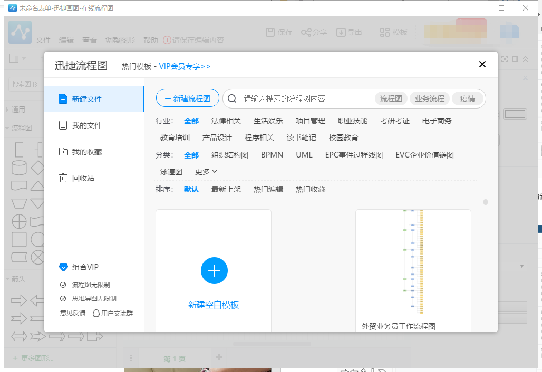
Task: Filter industry by 考研考证
Action: 394,121
